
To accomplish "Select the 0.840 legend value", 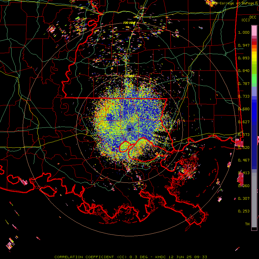I will 244,71.
